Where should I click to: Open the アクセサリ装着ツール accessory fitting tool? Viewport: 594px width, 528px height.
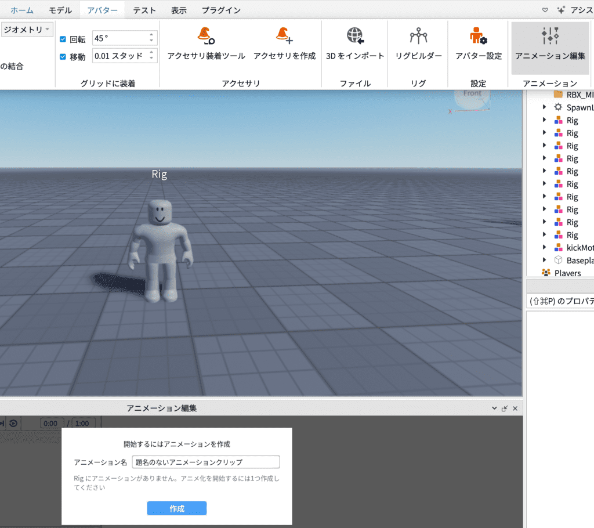click(206, 44)
